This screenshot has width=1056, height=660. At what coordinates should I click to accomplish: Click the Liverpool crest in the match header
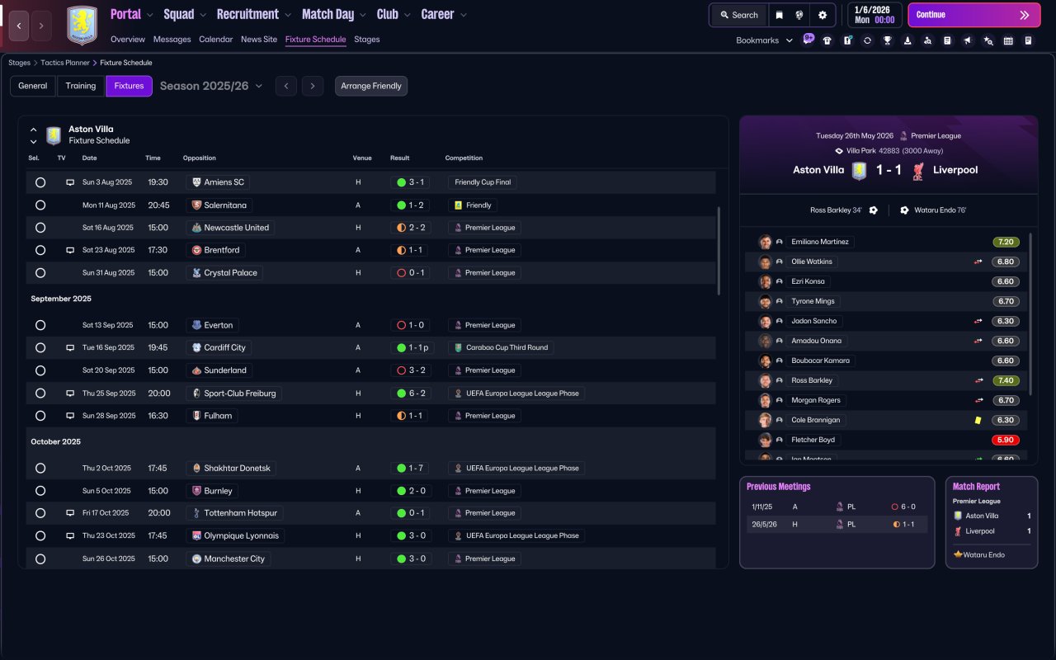[917, 171]
